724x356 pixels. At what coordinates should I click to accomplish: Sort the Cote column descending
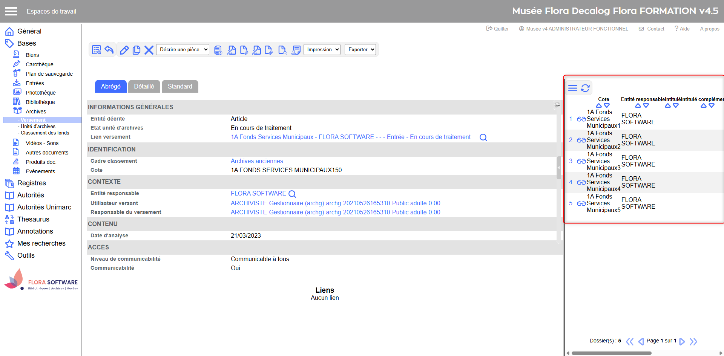tap(607, 106)
